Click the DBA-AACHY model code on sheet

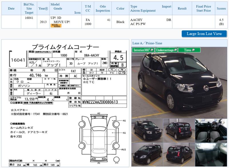(92, 55)
